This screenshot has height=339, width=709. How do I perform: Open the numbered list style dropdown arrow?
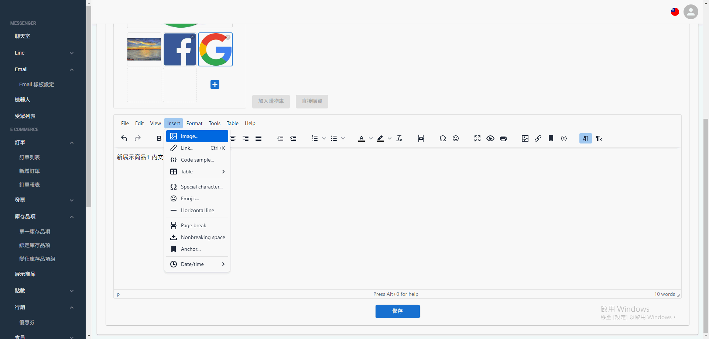pyautogui.click(x=324, y=138)
